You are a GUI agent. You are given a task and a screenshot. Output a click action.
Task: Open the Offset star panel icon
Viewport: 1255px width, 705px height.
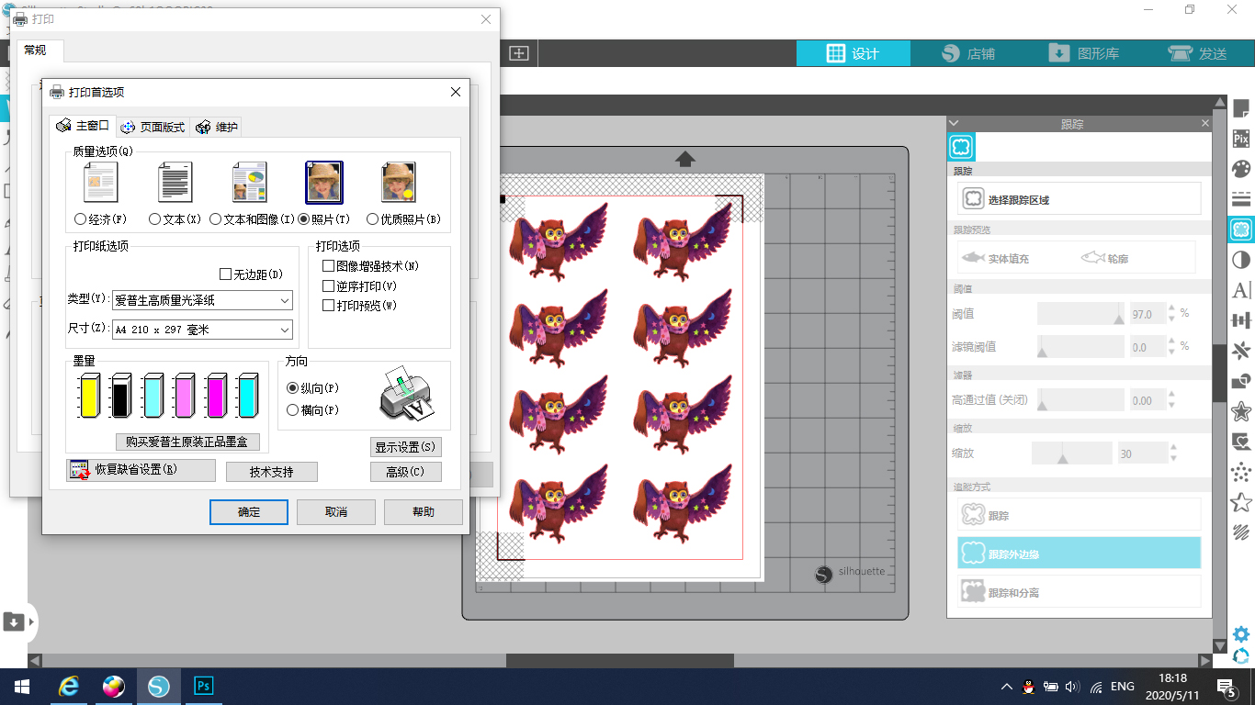1241,410
